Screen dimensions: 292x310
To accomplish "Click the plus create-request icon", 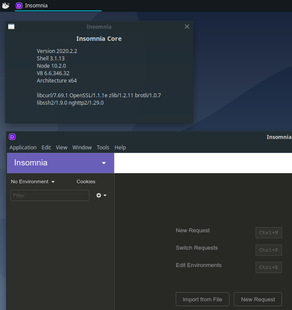I will pyautogui.click(x=98, y=195).
